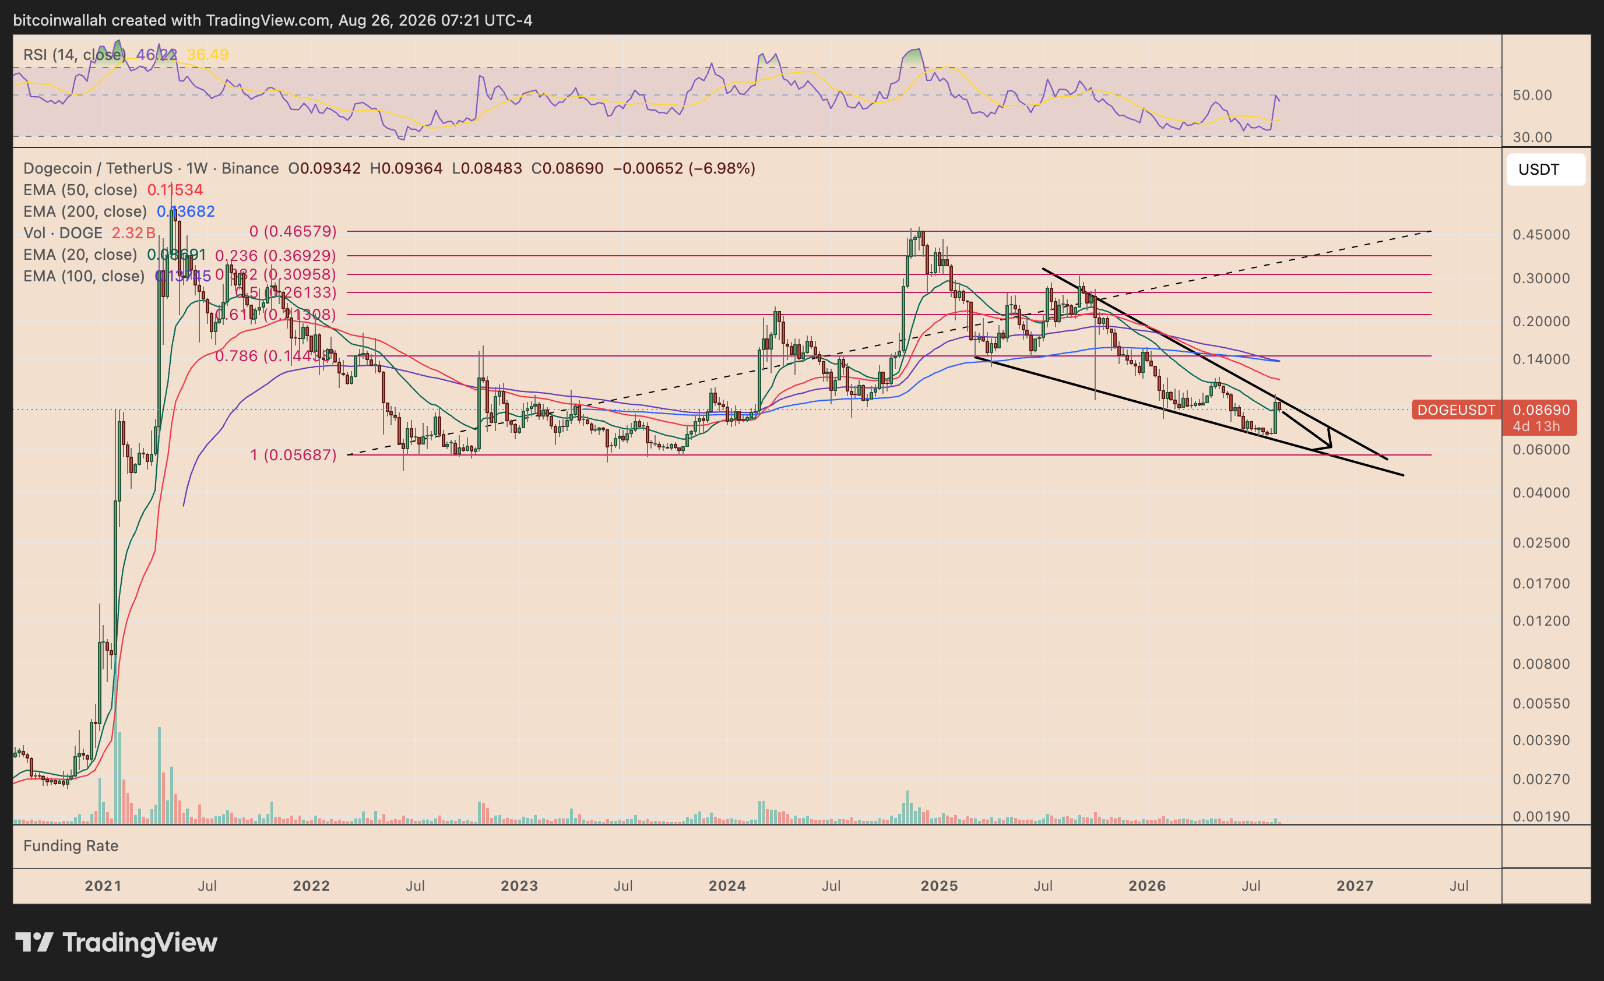The image size is (1604, 981).
Task: Click the Fibonacci label '1 (0.05687)'
Action: (294, 455)
